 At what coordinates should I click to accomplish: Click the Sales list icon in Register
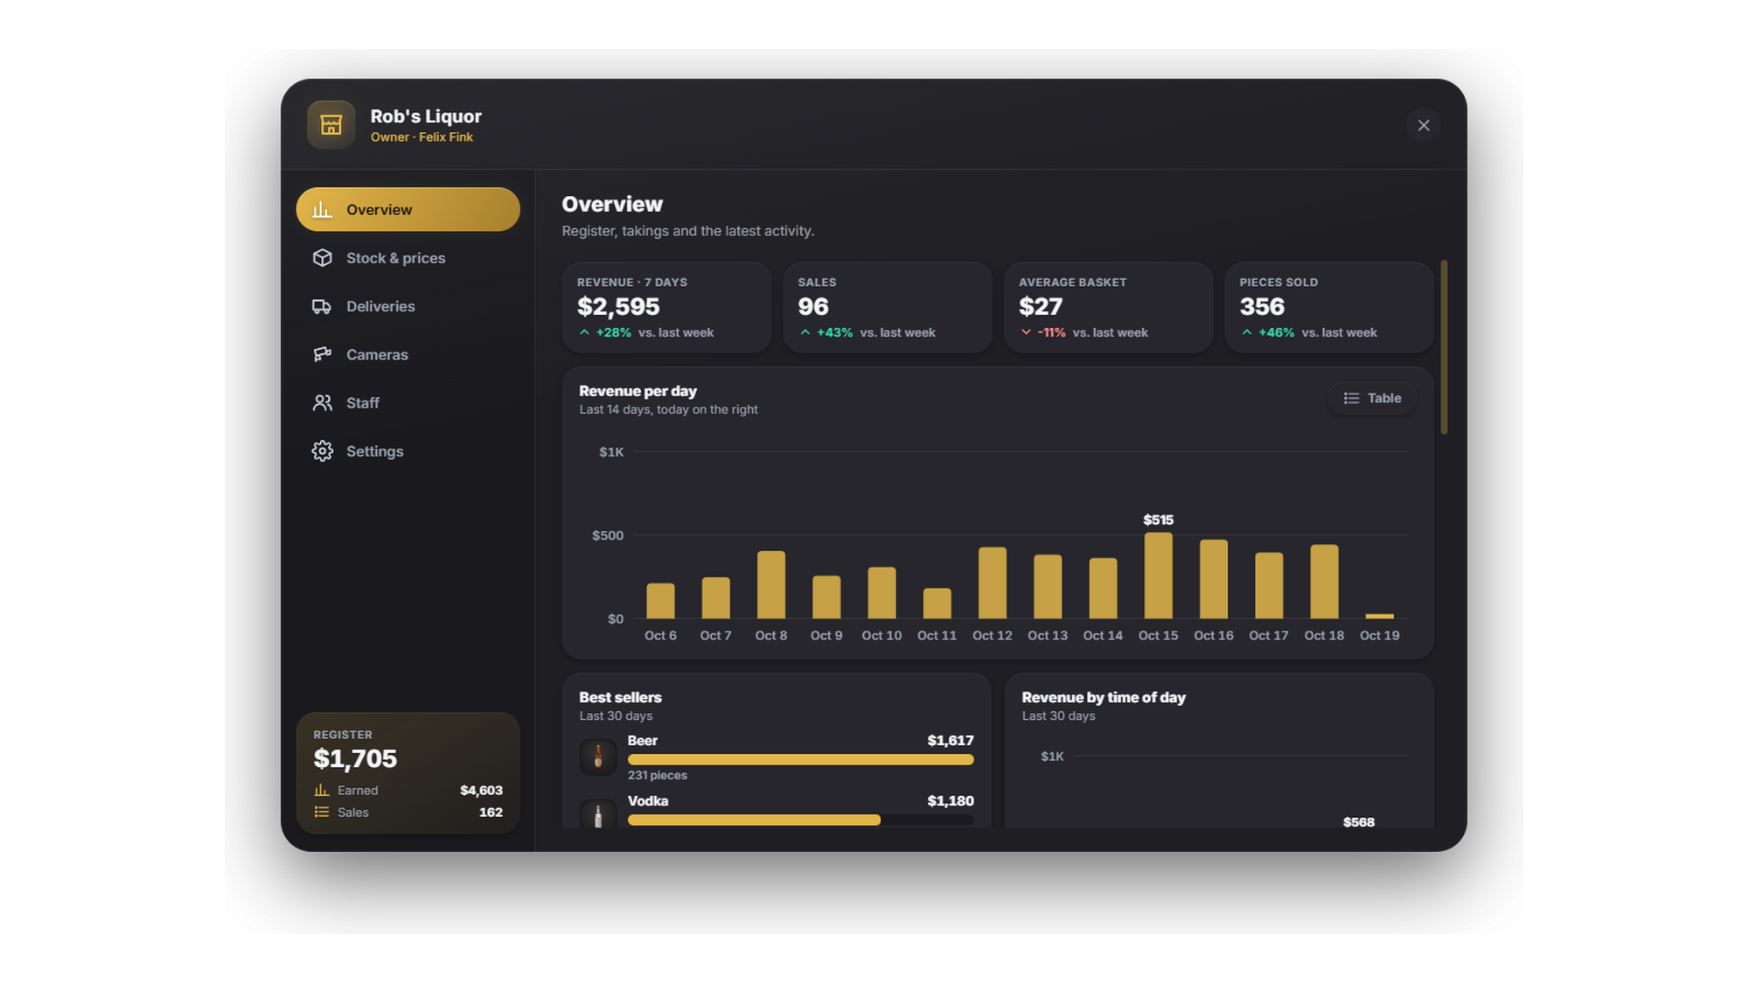[x=321, y=812]
